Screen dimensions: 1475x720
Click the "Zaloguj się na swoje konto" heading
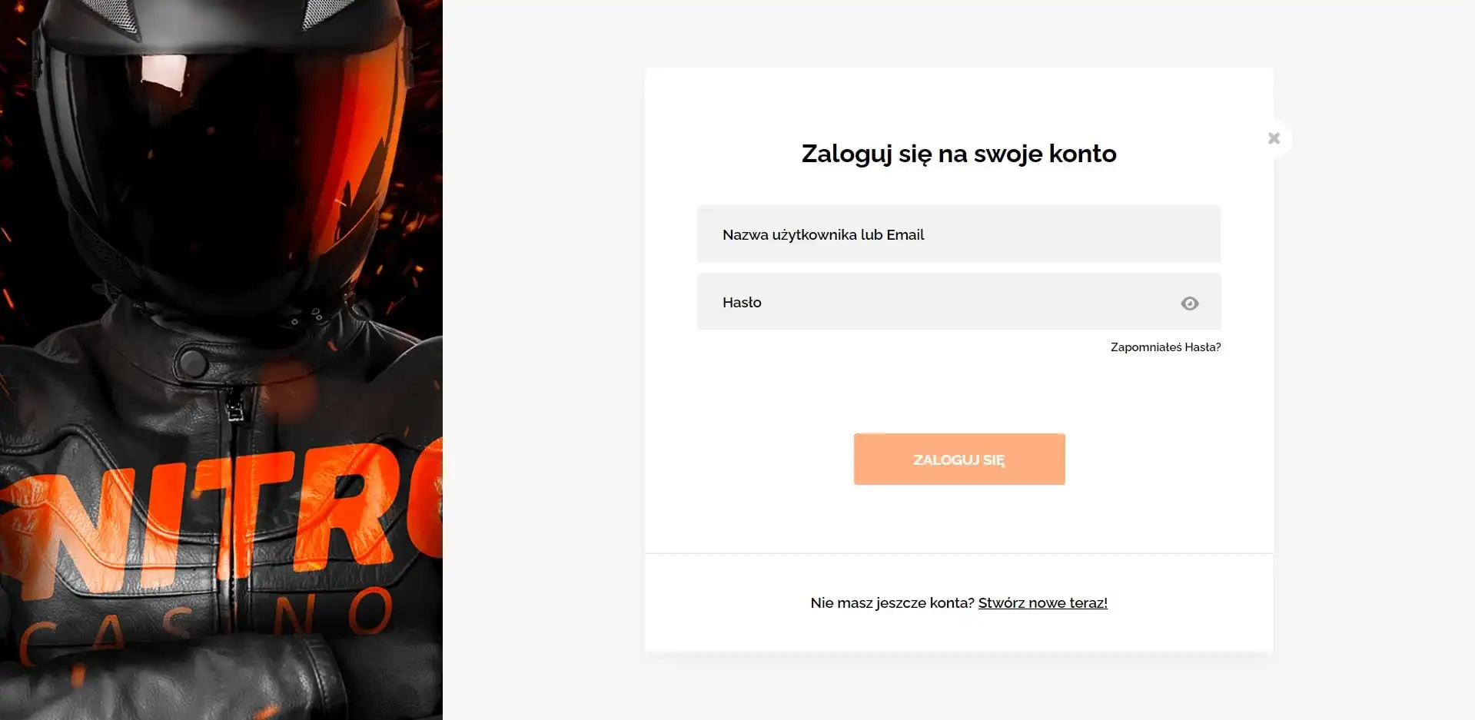coord(958,154)
